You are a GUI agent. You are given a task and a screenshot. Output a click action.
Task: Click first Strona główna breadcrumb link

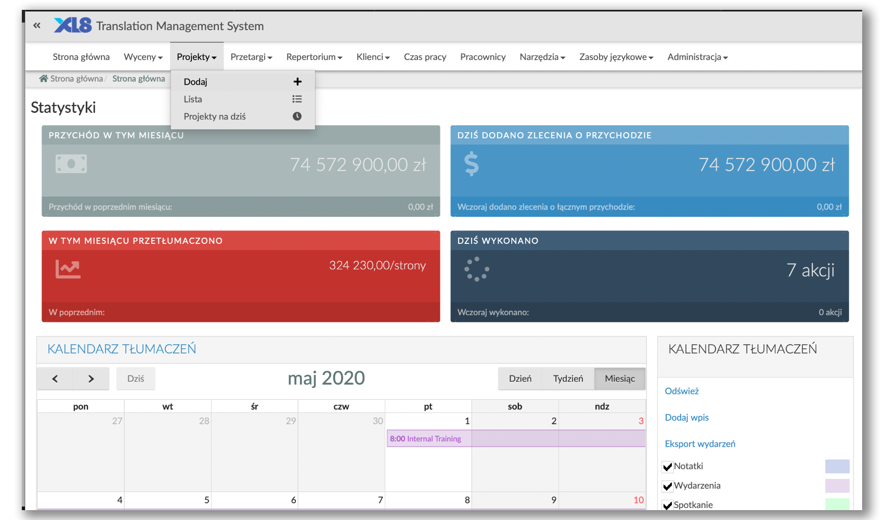coord(76,79)
